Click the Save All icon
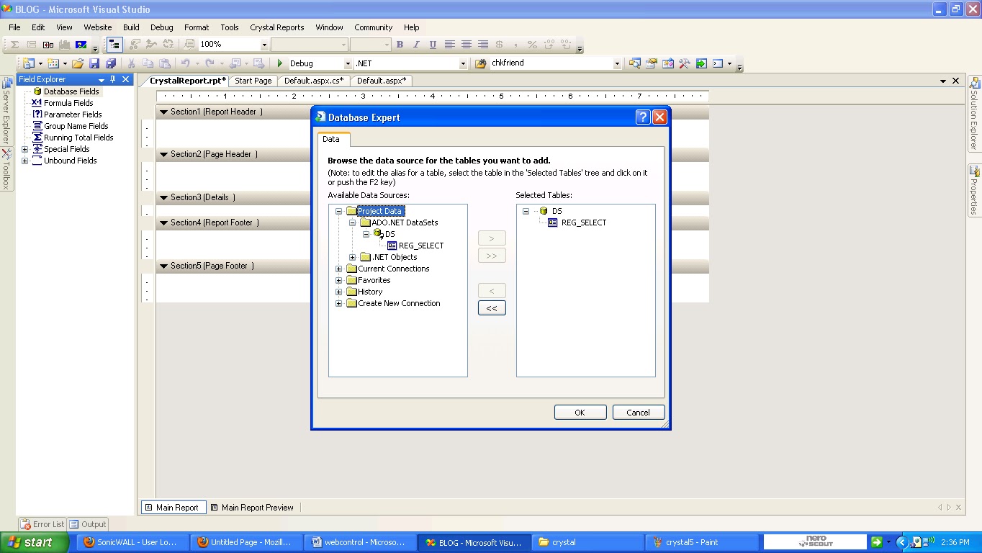This screenshot has height=553, width=982. click(111, 63)
